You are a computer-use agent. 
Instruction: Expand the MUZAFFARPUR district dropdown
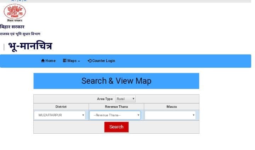pyautogui.click(x=59, y=115)
